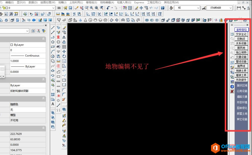Select the multiline Text A tool
The image size is (252, 155).
tap(53, 104)
